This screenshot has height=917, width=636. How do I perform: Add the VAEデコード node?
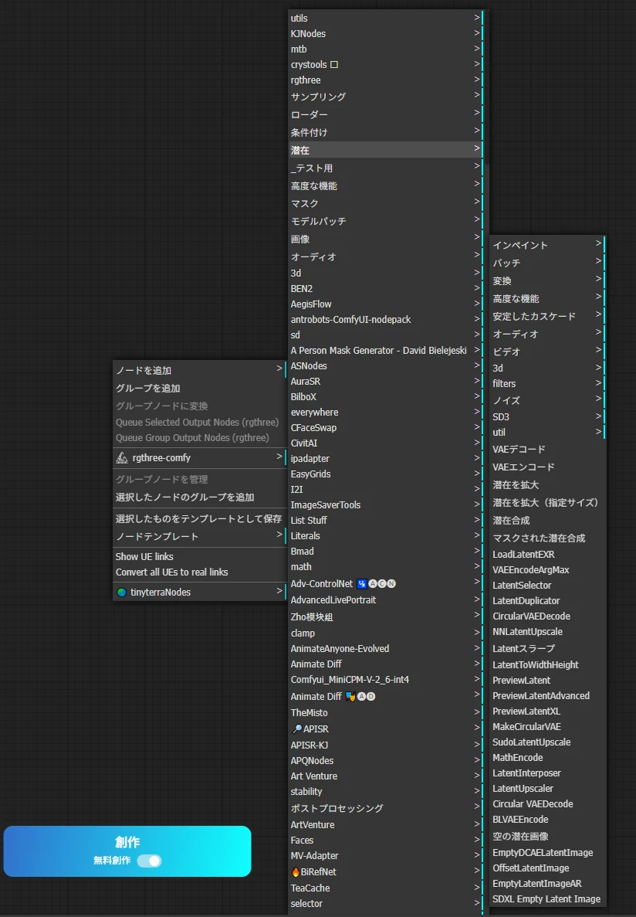point(519,450)
